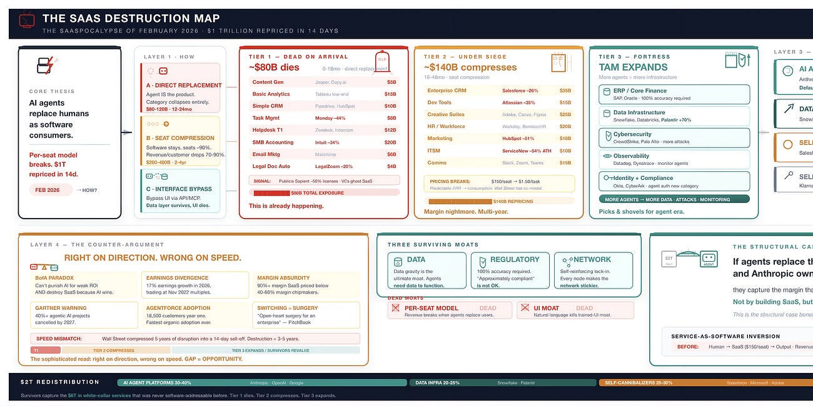Image resolution: width=813 pixels, height=406 pixels.
Task: Click the database icon beside Data Infrastructure
Action: [605, 112]
